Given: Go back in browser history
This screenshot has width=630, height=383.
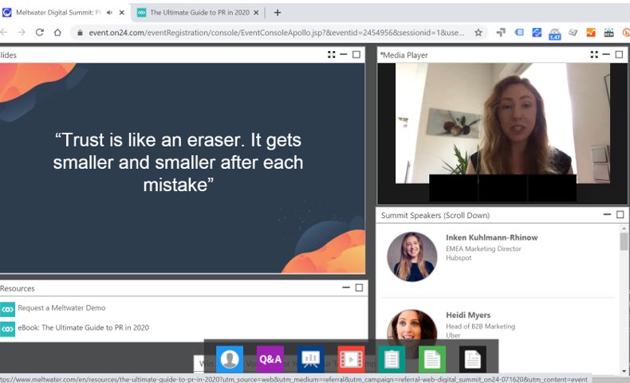Looking at the screenshot, I should [x=4, y=33].
